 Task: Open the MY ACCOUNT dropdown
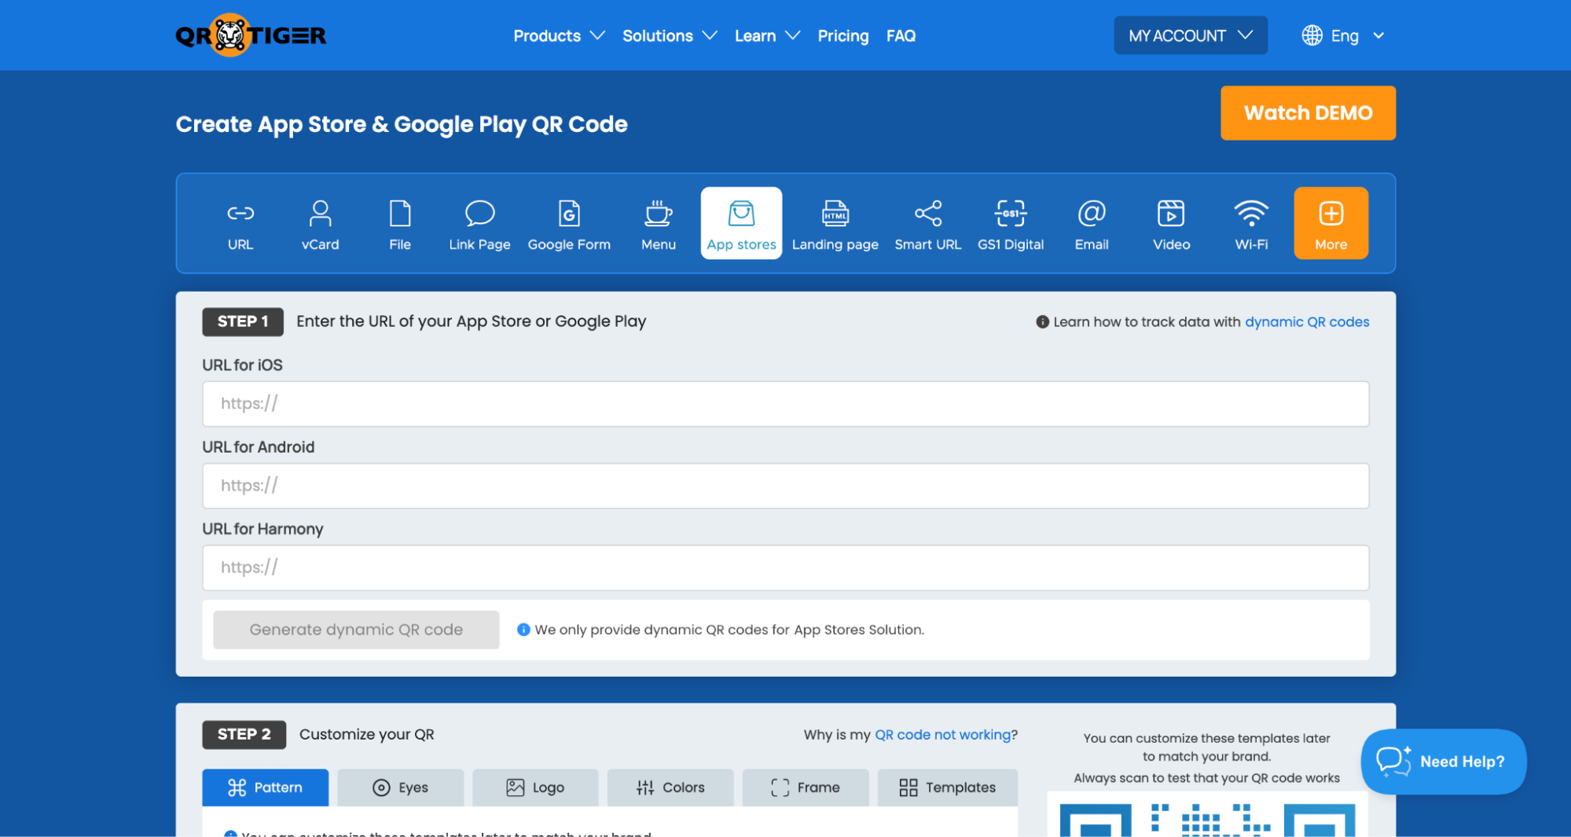point(1190,35)
